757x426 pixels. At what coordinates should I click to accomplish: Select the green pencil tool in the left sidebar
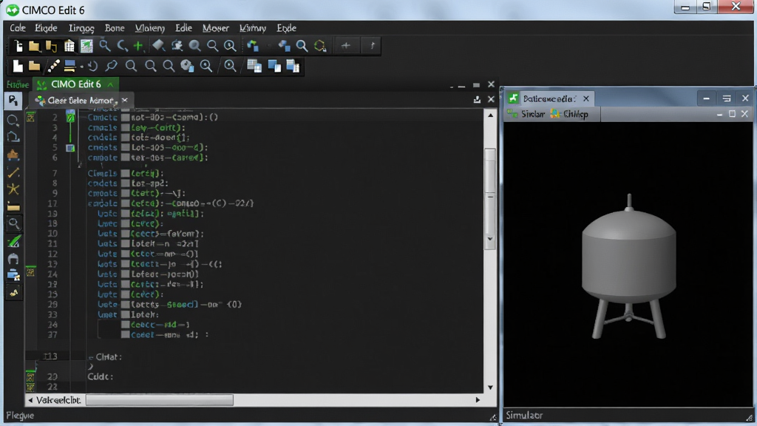click(x=13, y=241)
